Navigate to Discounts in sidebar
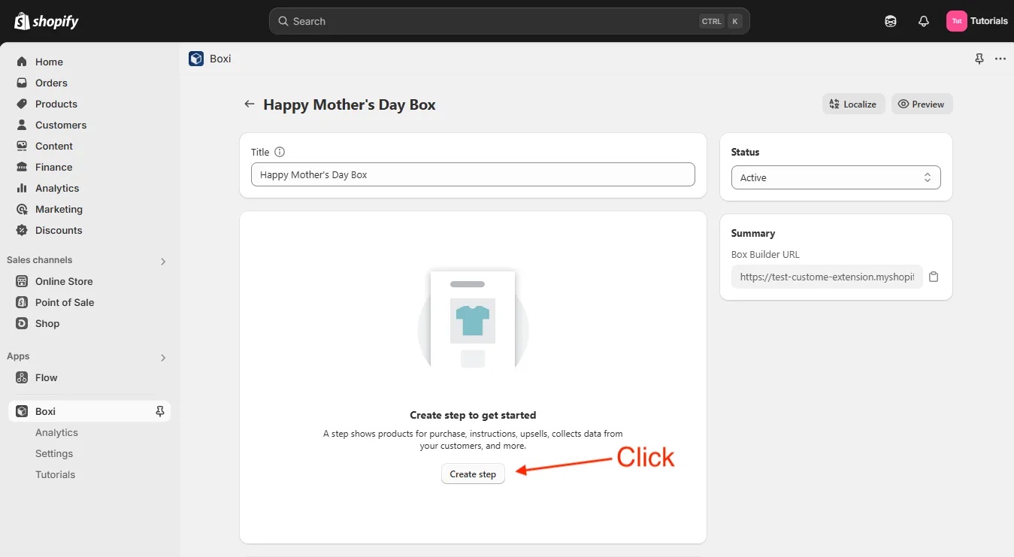This screenshot has height=557, width=1014. tap(59, 230)
